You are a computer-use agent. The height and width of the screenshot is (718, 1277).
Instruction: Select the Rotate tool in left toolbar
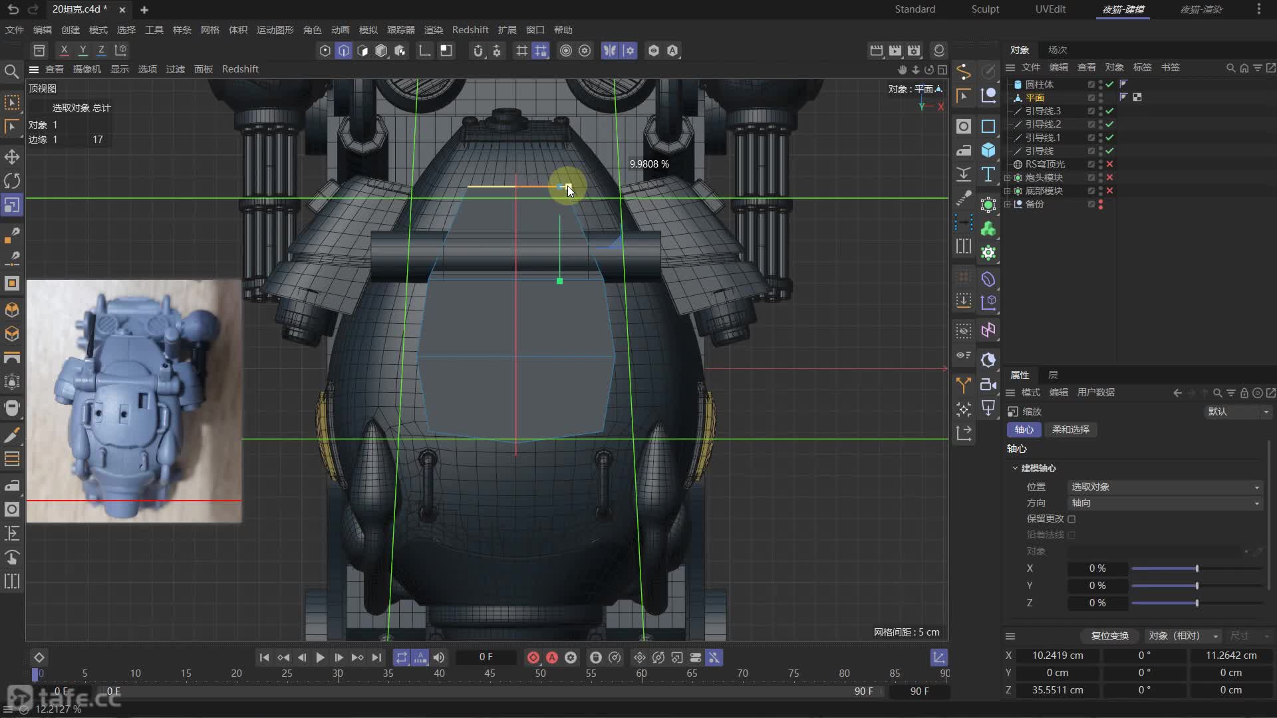pyautogui.click(x=12, y=181)
